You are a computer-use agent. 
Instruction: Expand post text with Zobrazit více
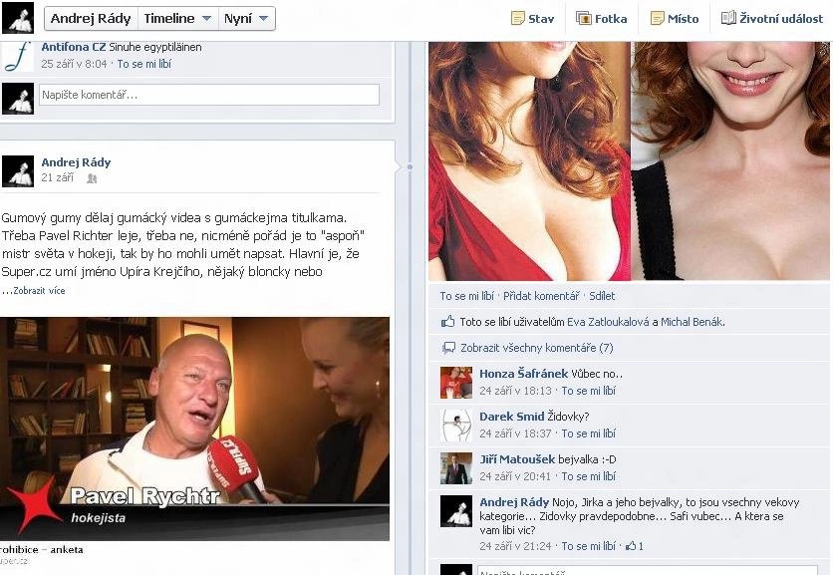pyautogui.click(x=39, y=291)
